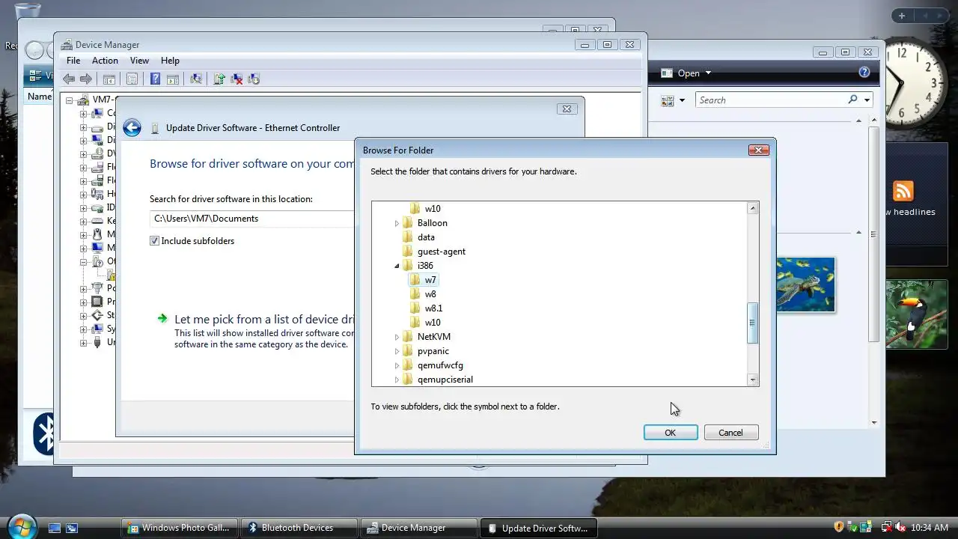Click the Properties icon in Device Manager toolbar
Image resolution: width=958 pixels, height=539 pixels.
point(132,79)
